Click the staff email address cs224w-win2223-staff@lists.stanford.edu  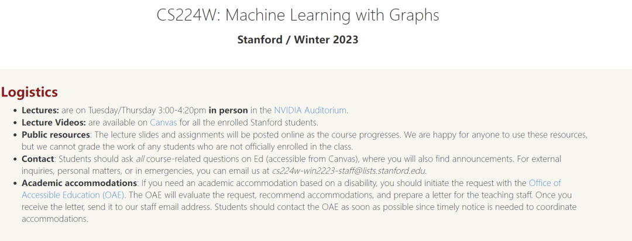point(348,170)
